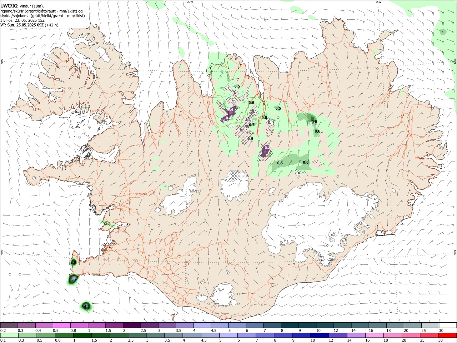Click the 20W longitude label at top
This screenshot has width=457, height=343.
[190, 2]
